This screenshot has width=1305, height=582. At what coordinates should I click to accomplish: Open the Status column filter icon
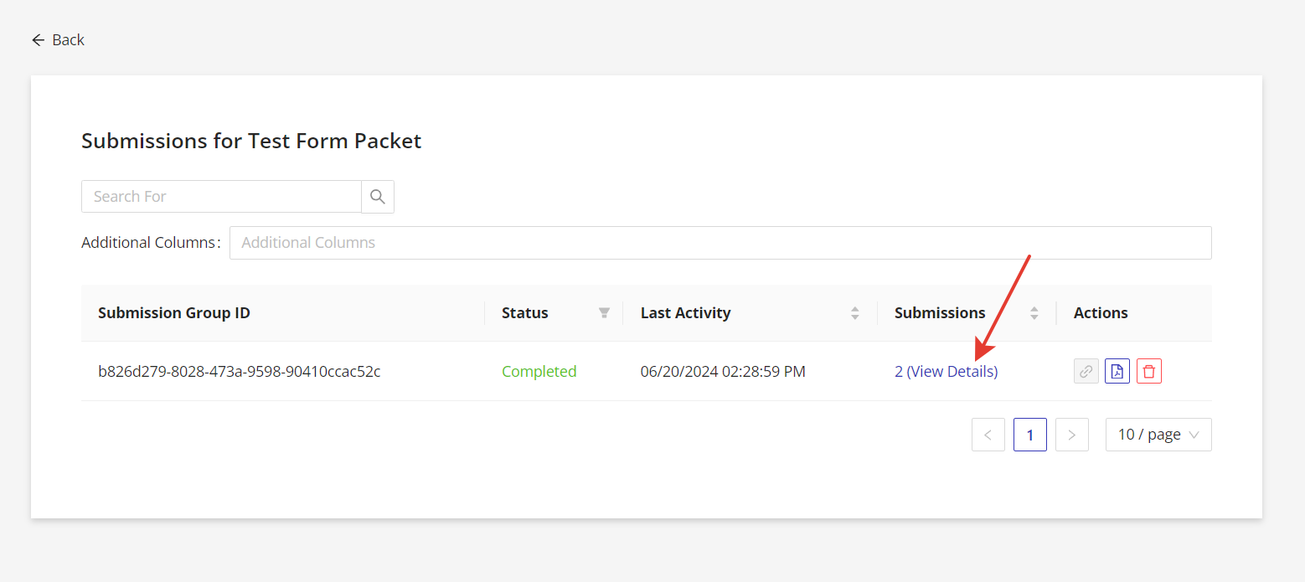tap(604, 313)
